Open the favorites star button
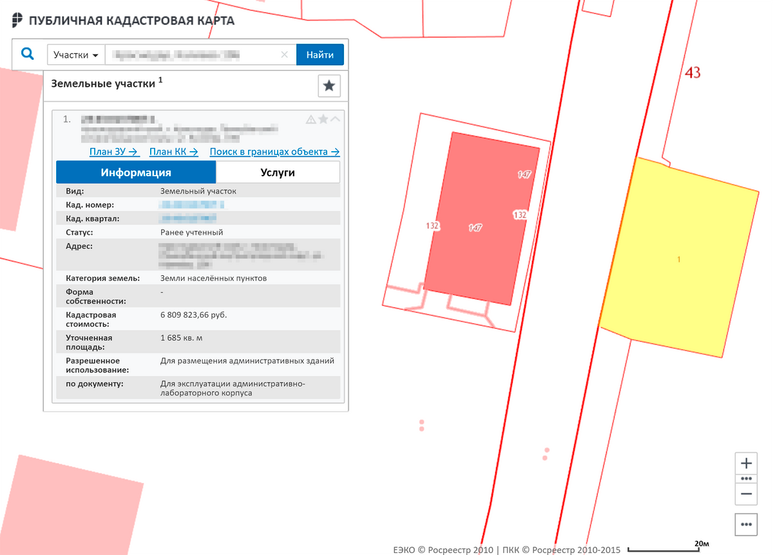Screen dimensions: 773x555 [x=329, y=86]
